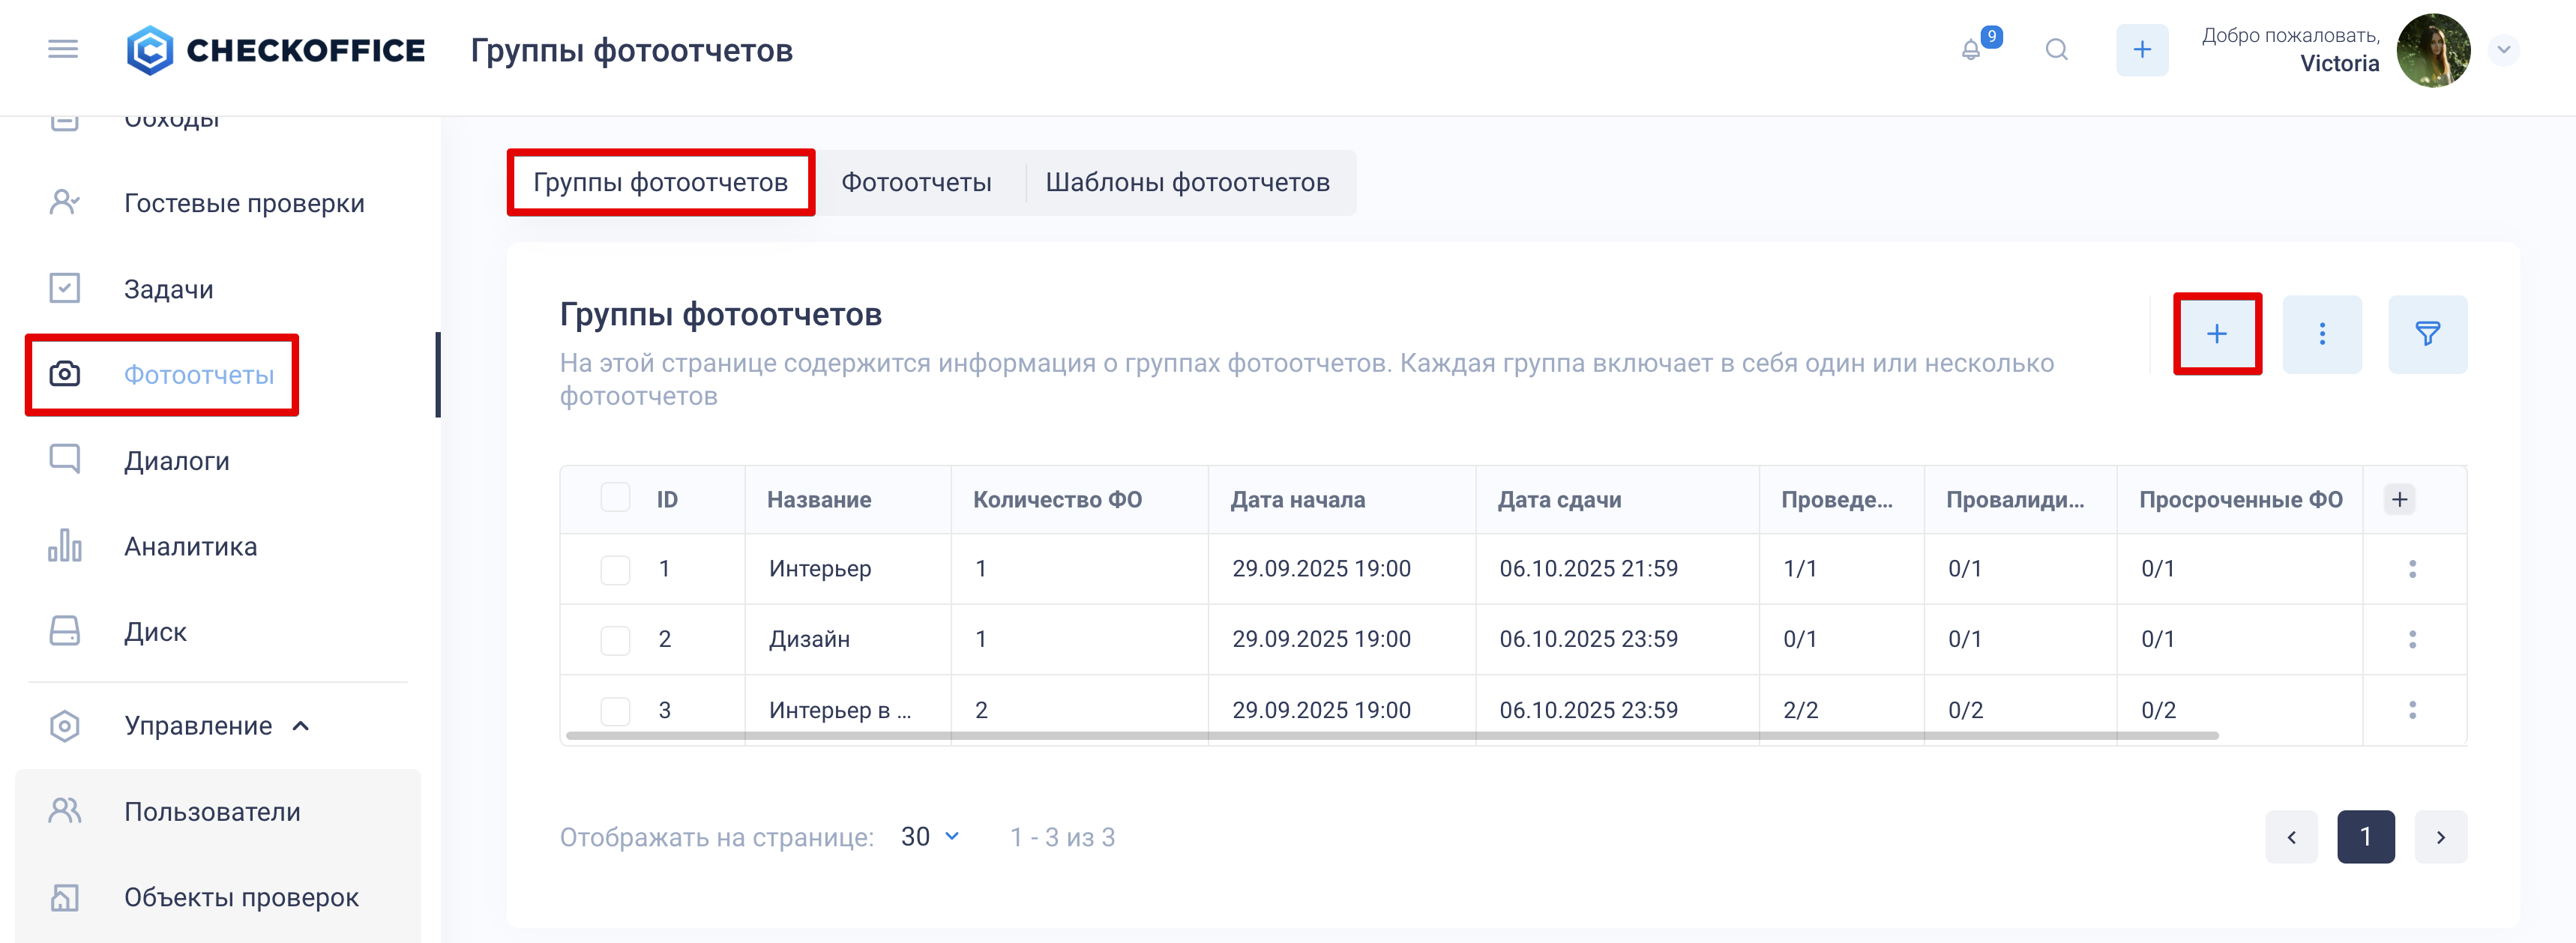Image resolution: width=2576 pixels, height=943 pixels.
Task: Collapse the Управление sidebar section
Action: coord(300,726)
